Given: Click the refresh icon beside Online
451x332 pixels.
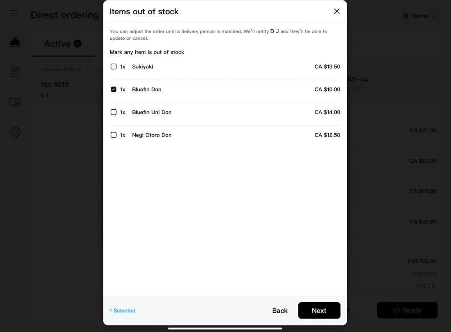Looking at the screenshot, I should point(435,16).
